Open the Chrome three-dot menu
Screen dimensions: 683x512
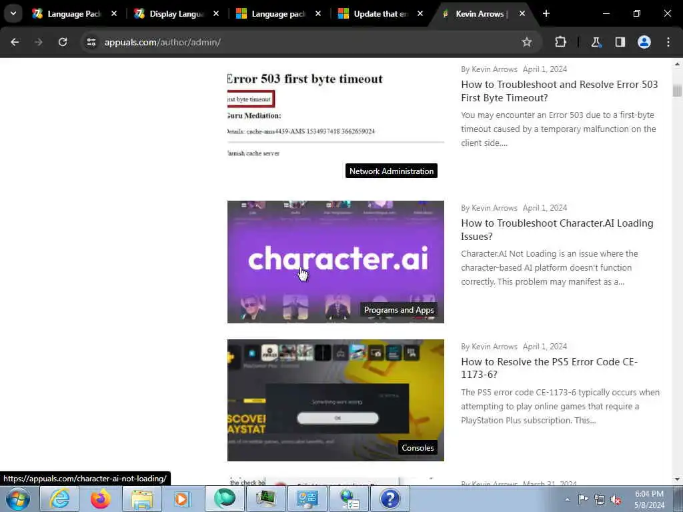pyautogui.click(x=668, y=42)
